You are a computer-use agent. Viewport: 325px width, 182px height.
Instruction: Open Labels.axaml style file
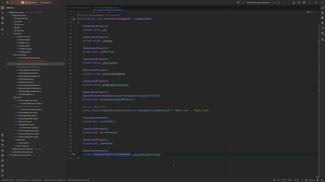point(24,42)
